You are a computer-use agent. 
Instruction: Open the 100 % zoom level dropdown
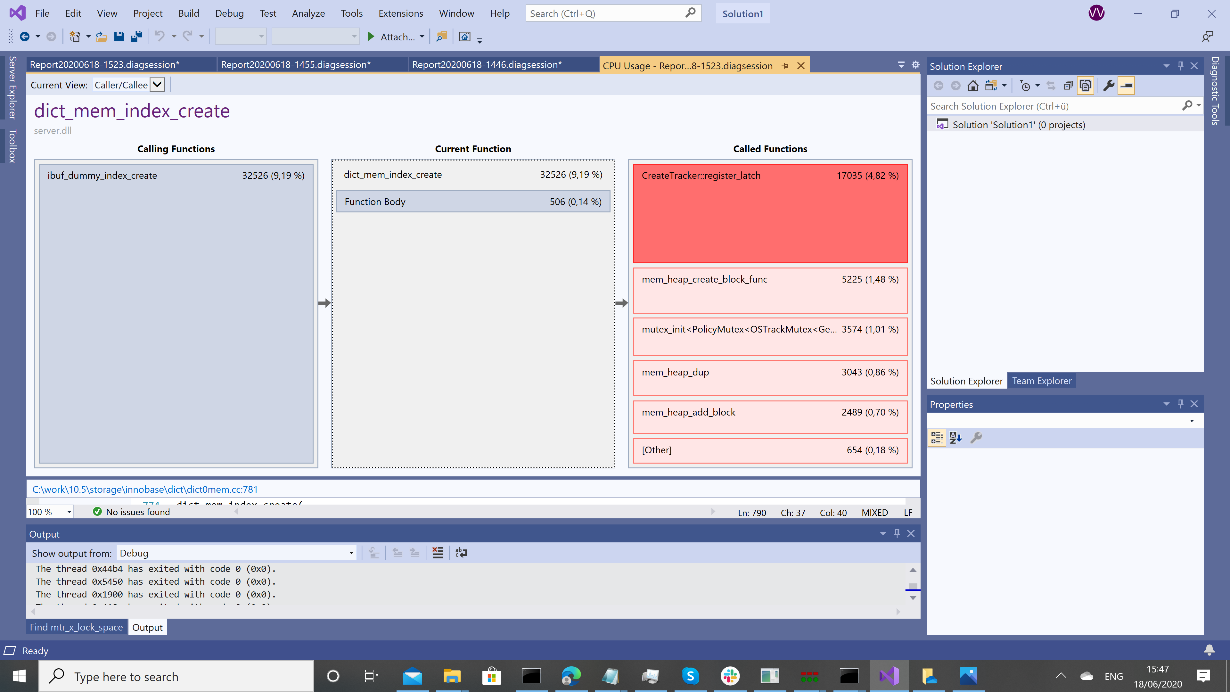point(69,512)
